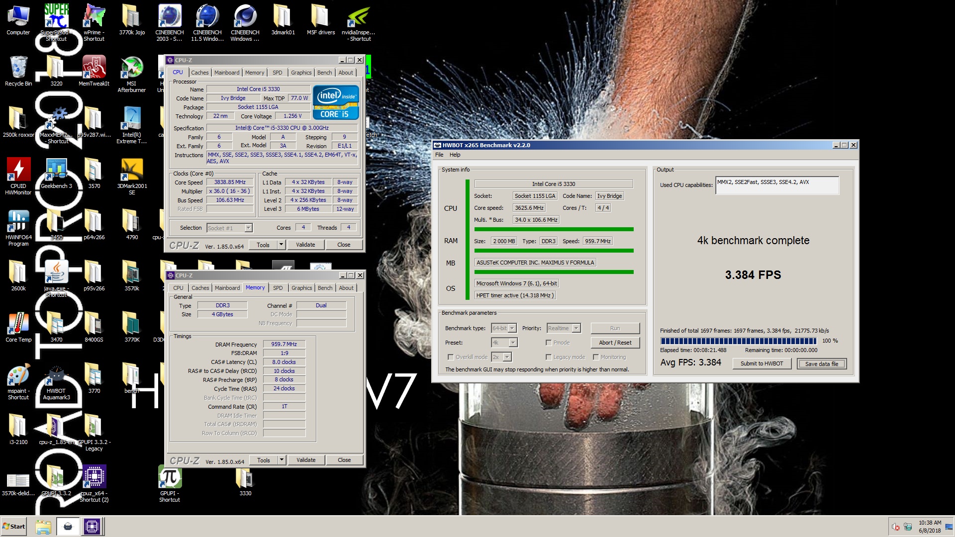Click the DRAM Frequency value 959.7 MHz
Image resolution: width=955 pixels, height=537 pixels.
[x=284, y=344]
